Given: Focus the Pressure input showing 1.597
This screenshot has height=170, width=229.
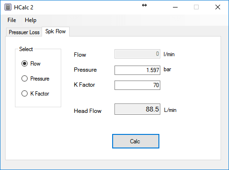Looking at the screenshot, I should tap(137, 70).
